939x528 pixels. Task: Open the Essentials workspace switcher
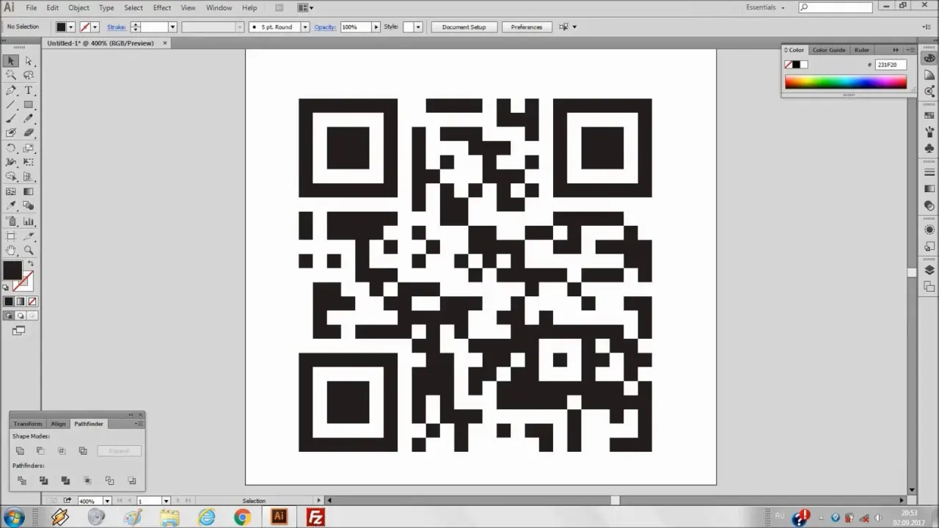[x=765, y=7]
